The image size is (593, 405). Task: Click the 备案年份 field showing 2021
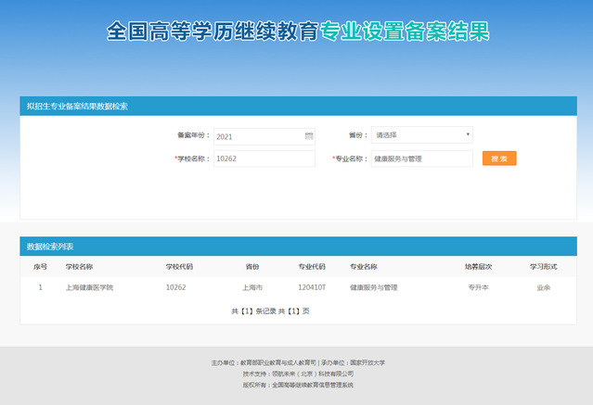tap(258, 136)
